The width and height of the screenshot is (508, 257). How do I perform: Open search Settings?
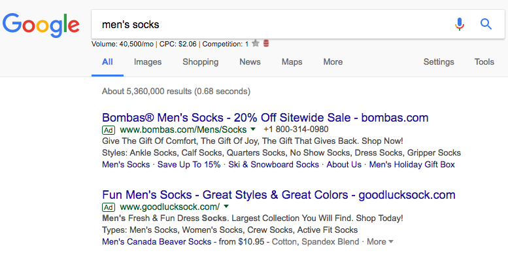[439, 62]
